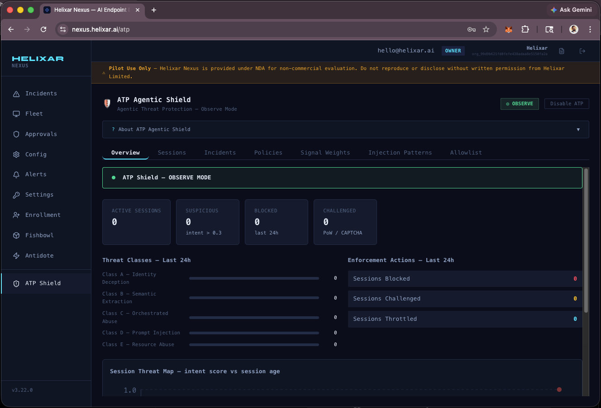Bookmark this page with the star icon
Image resolution: width=601 pixels, height=408 pixels.
tap(486, 29)
